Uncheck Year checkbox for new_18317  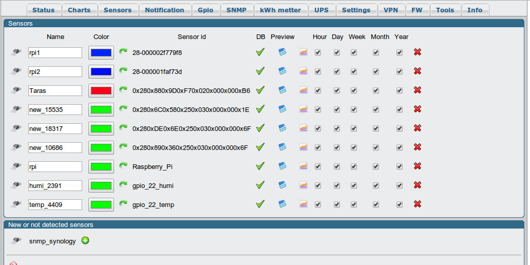(400, 128)
